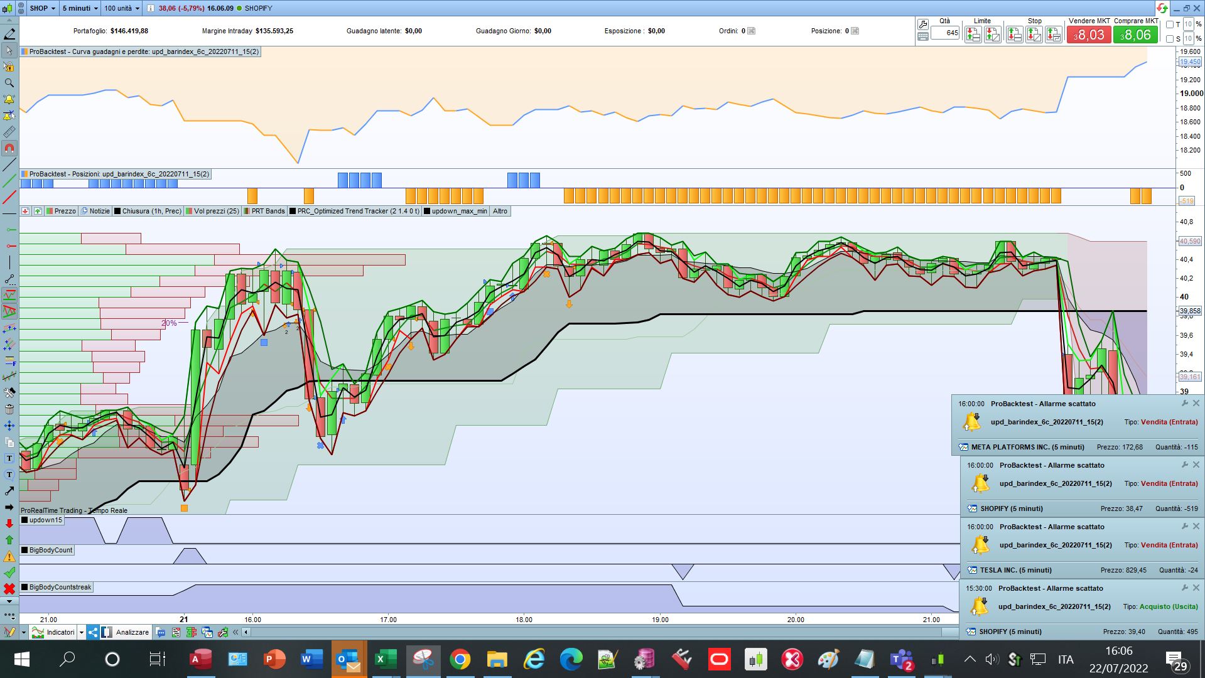Pin the TESLA INC. alarm notification
This screenshot has height=678, width=1205.
(1185, 527)
